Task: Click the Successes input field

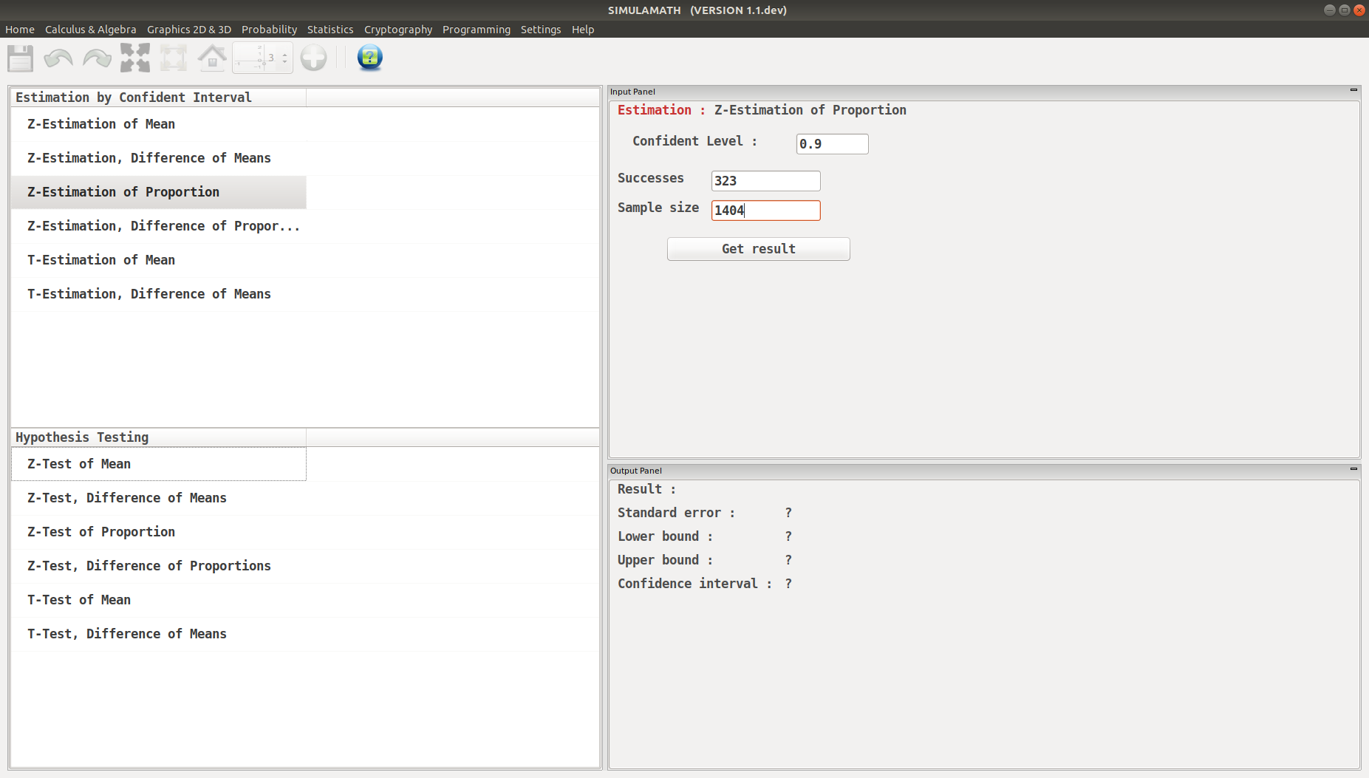Action: tap(765, 181)
